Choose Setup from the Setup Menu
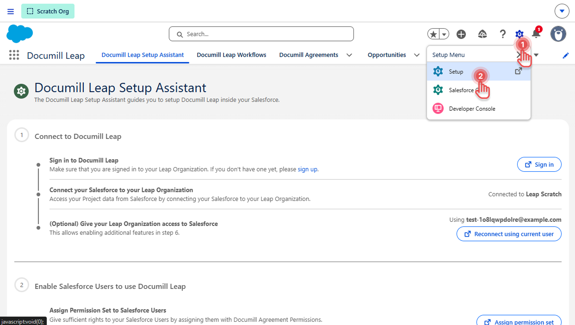 pos(479,71)
